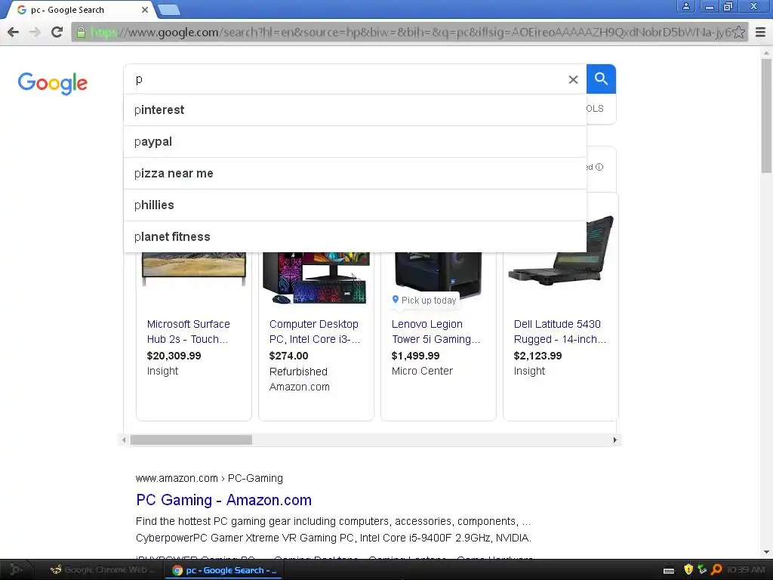The width and height of the screenshot is (773, 580).
Task: Click the Refurbished label
Action: point(298,372)
